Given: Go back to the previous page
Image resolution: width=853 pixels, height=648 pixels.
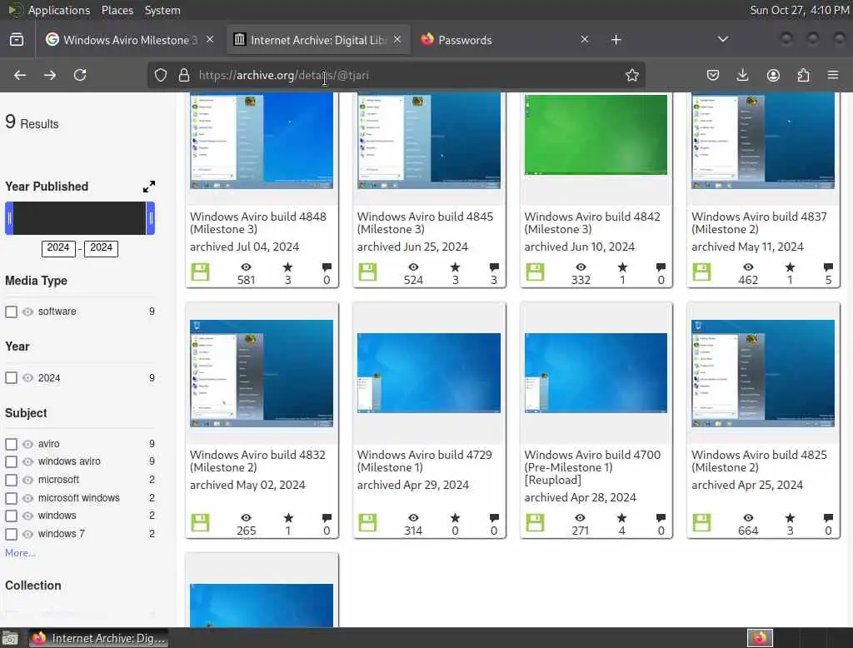Looking at the screenshot, I should 20,75.
